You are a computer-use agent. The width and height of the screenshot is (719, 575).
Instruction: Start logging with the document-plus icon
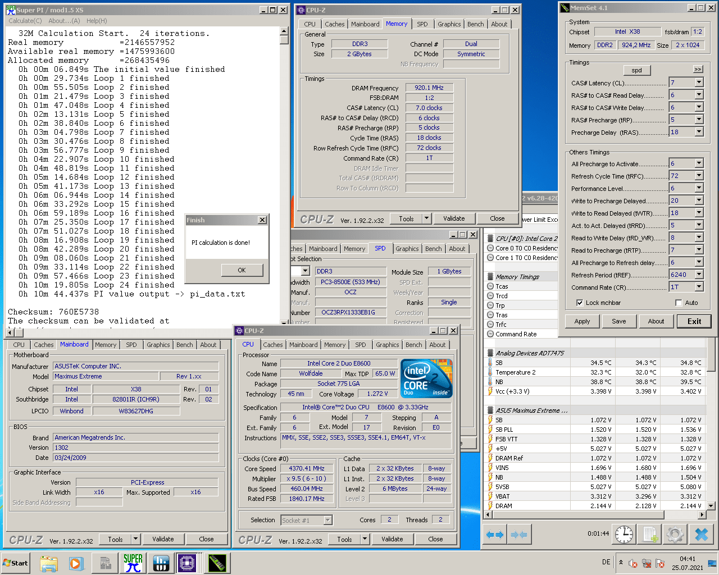[x=650, y=535]
